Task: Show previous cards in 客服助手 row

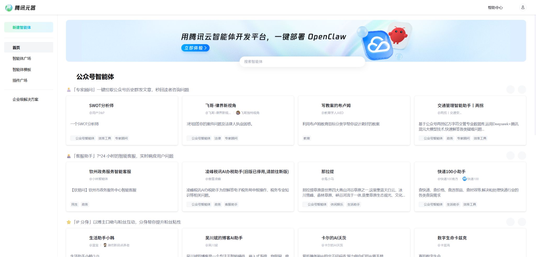Action: tap(510, 156)
